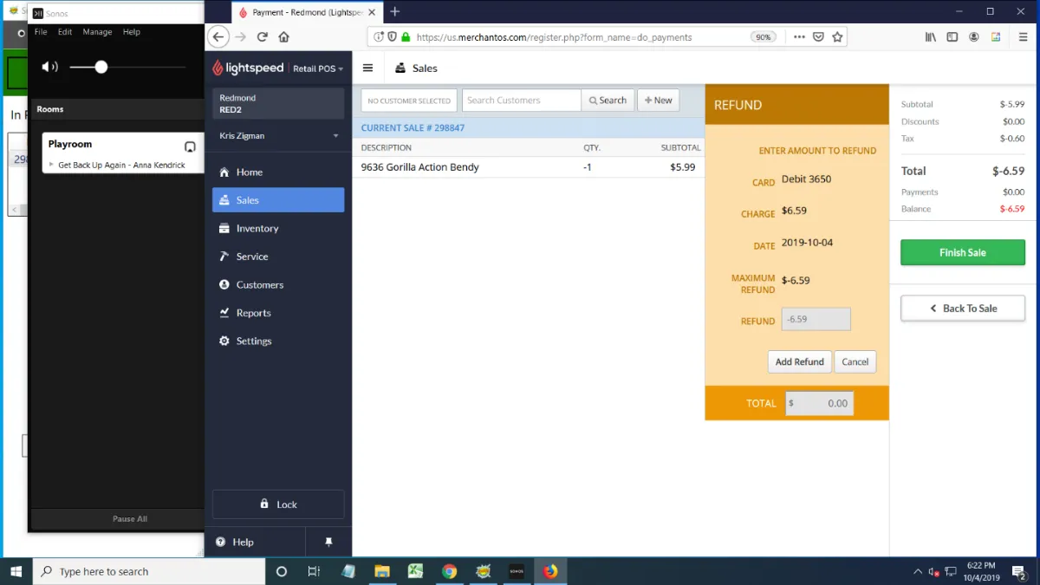Open the Sonos Help menu
The width and height of the screenshot is (1040, 585).
(x=131, y=32)
